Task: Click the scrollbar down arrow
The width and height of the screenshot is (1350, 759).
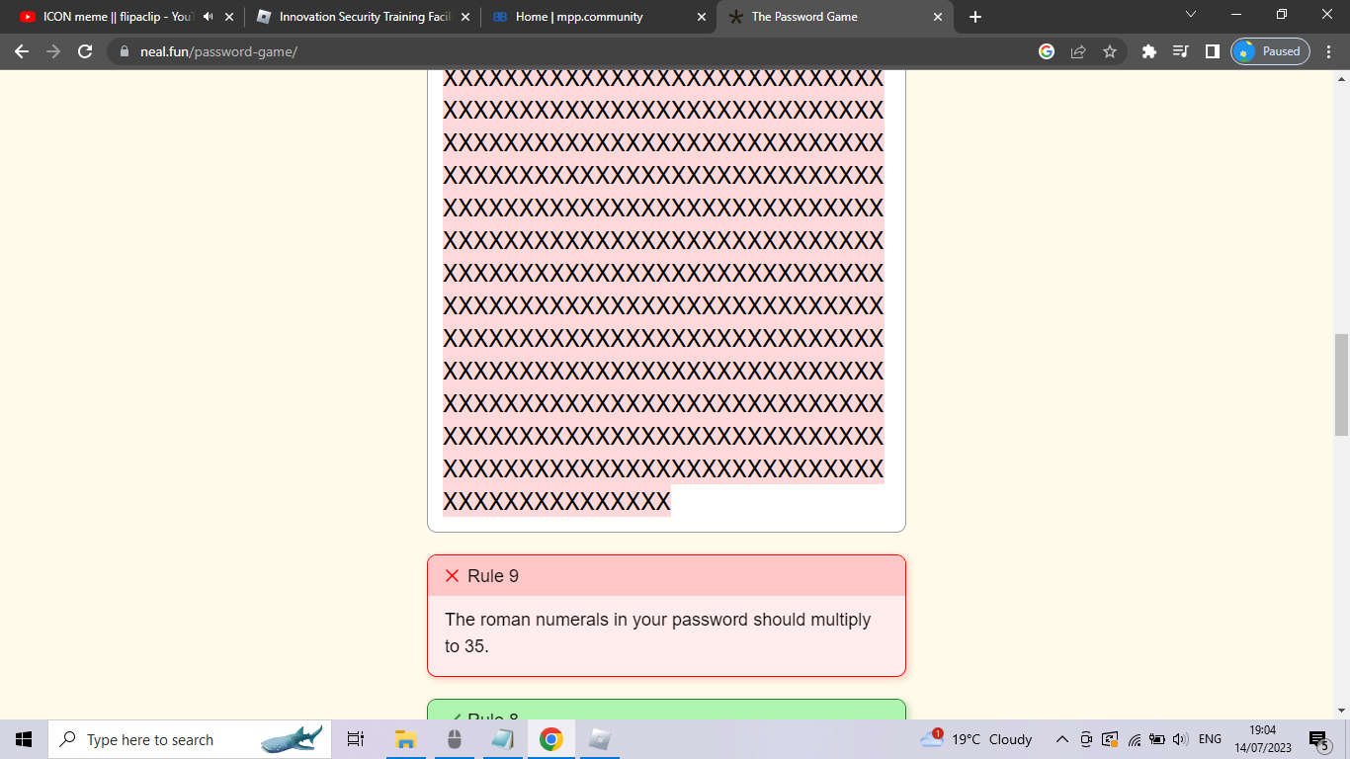Action: coord(1341,711)
